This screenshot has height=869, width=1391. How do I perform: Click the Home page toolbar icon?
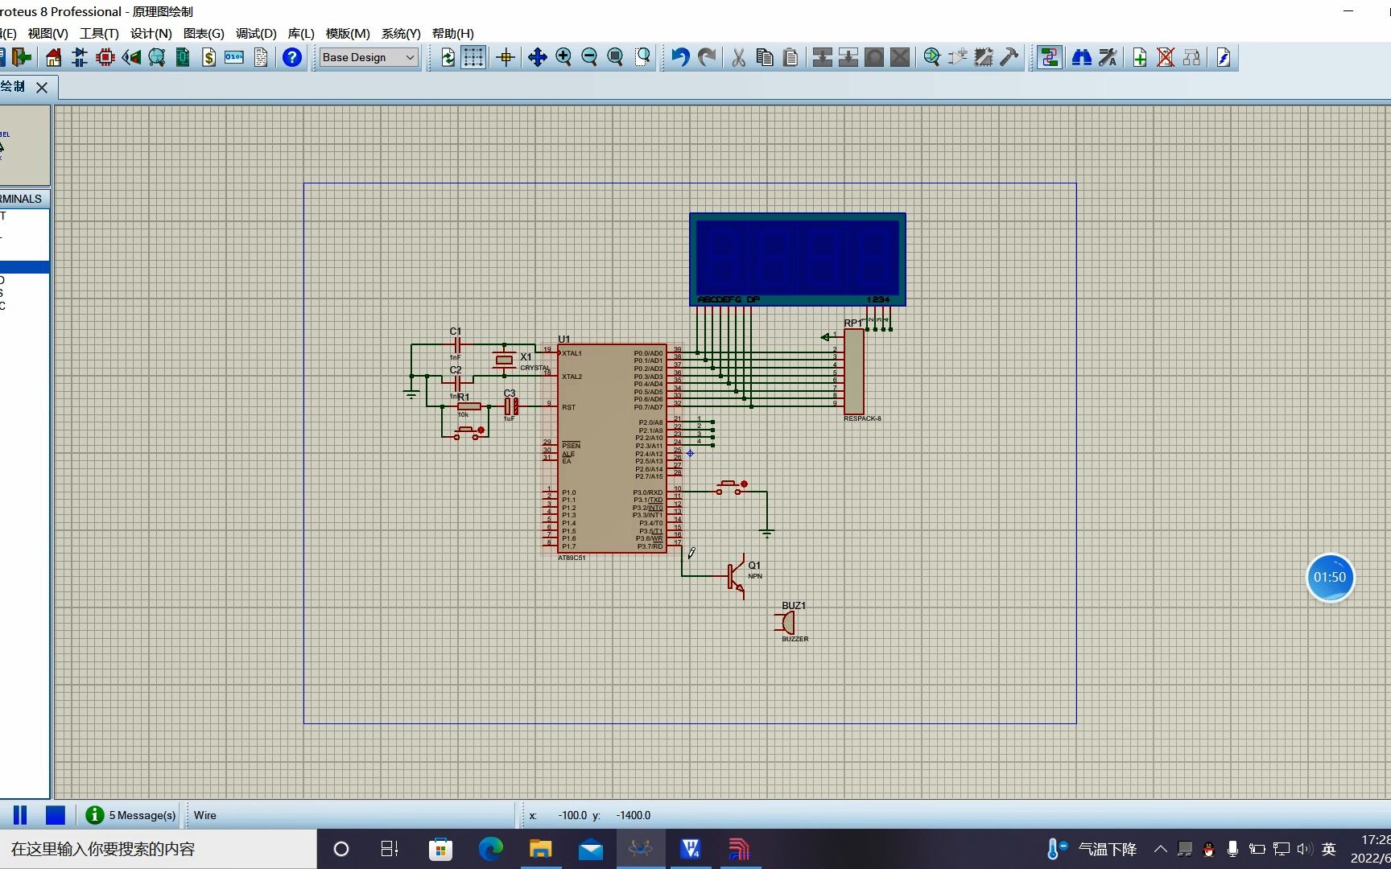(x=53, y=57)
